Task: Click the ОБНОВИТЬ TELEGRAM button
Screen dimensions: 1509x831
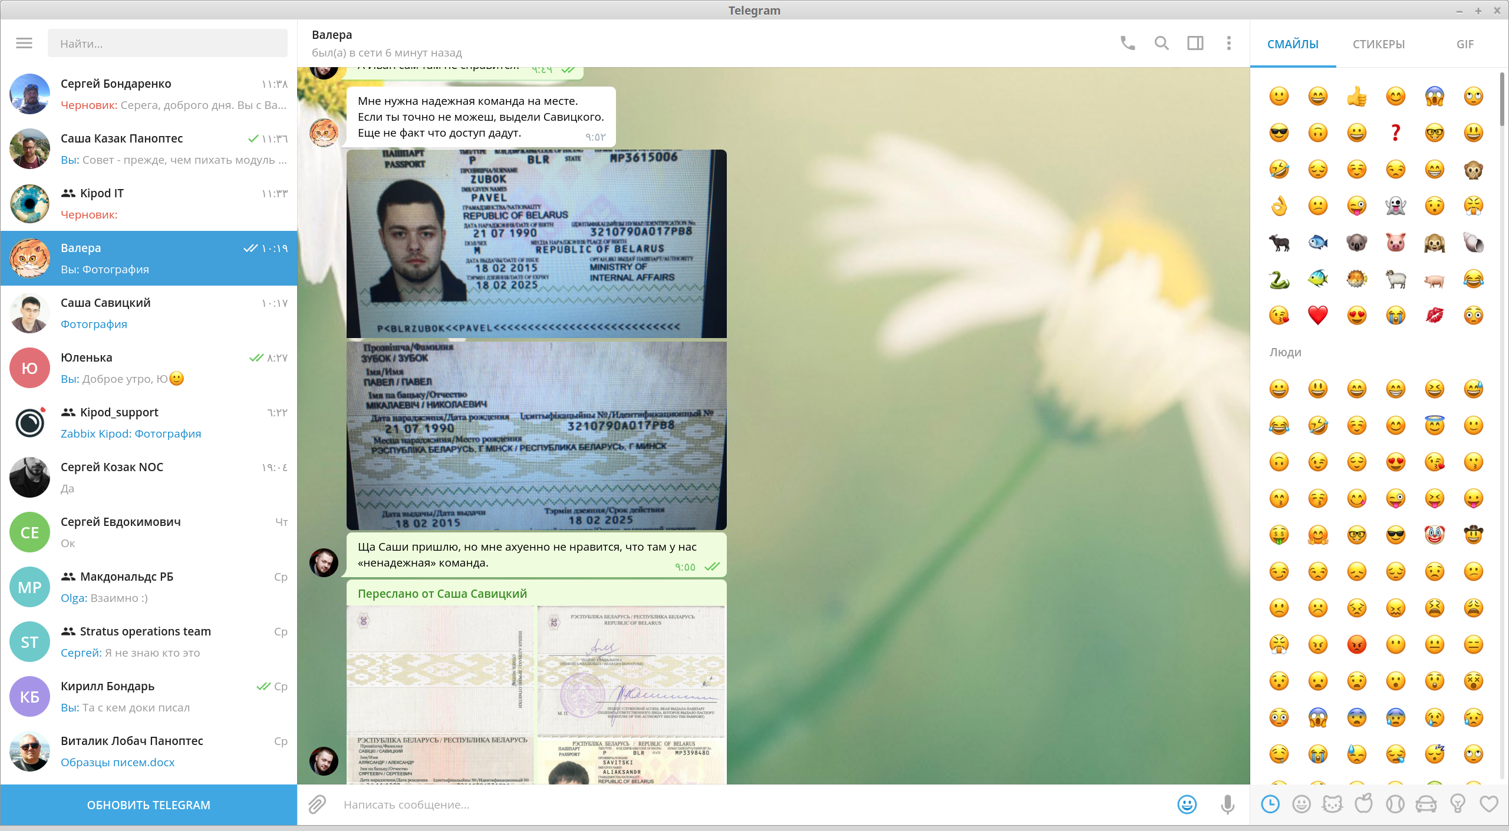Action: click(x=149, y=805)
